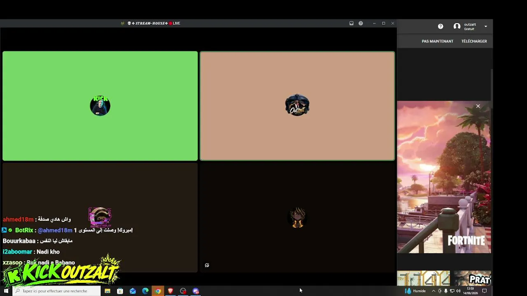Image resolution: width=527 pixels, height=296 pixels.
Task: Open the inbox icon in Stream-House title bar
Action: tap(351, 23)
